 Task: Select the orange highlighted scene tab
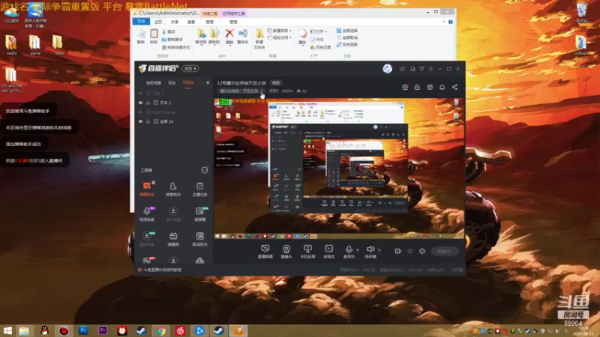click(188, 83)
